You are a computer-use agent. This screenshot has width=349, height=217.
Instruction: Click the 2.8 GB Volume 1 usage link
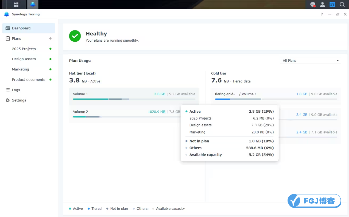click(x=160, y=94)
